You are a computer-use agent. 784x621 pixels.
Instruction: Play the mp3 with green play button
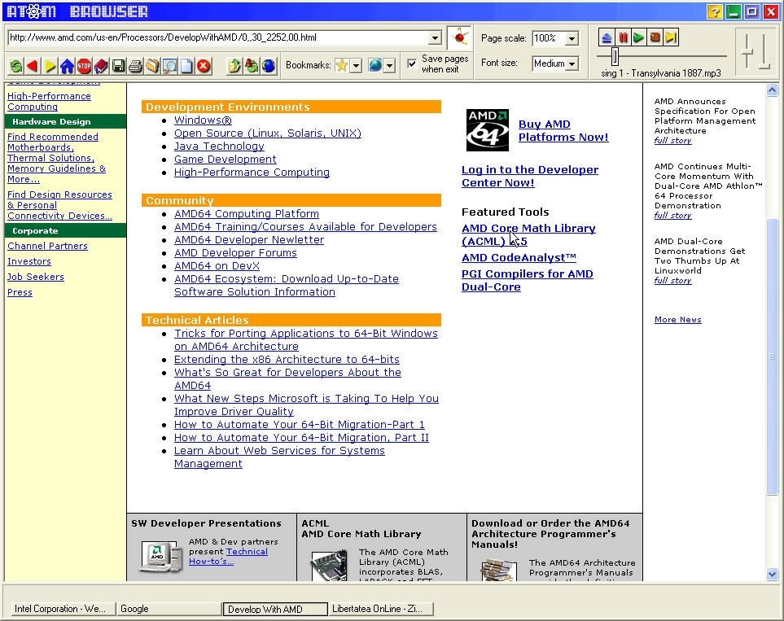[638, 37]
